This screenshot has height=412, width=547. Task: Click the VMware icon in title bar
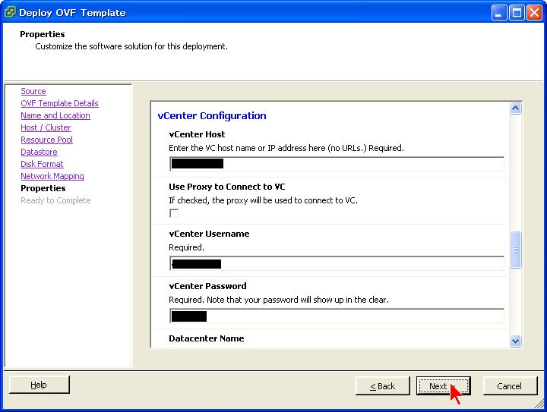pos(10,12)
